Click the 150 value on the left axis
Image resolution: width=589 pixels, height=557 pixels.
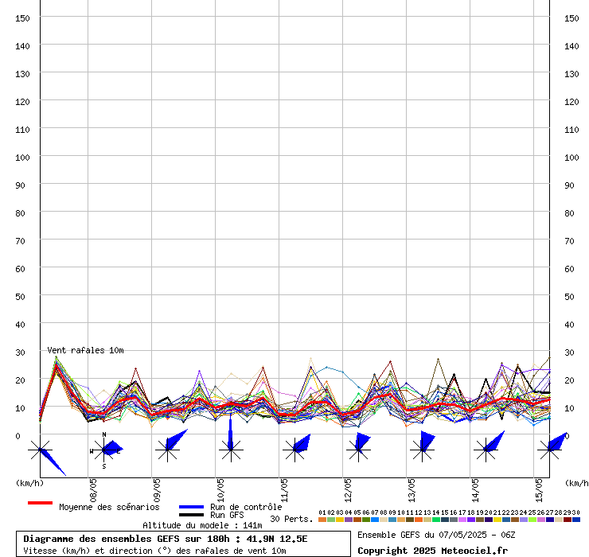(x=22, y=18)
